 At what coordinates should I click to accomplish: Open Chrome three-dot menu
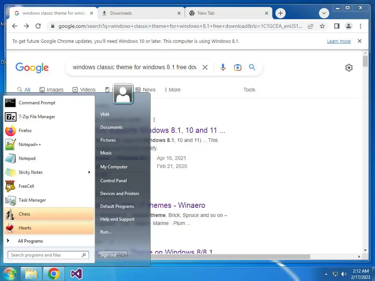[x=360, y=26]
